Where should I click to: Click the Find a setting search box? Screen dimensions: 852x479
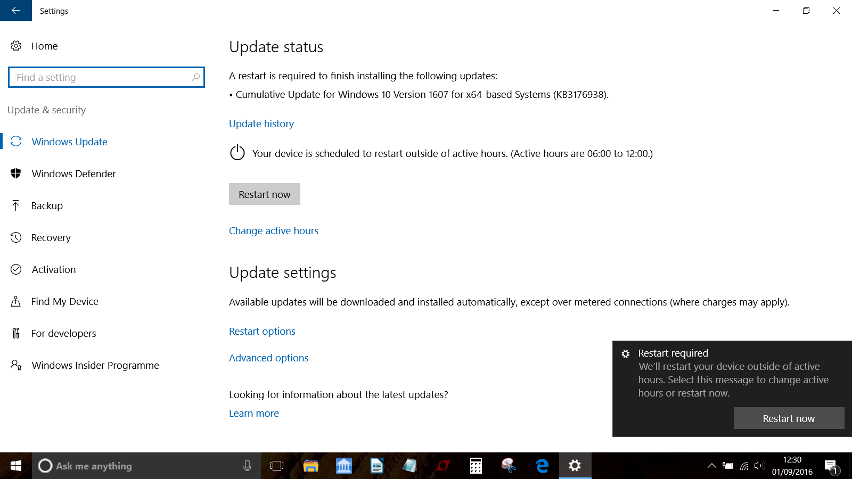[x=106, y=77]
